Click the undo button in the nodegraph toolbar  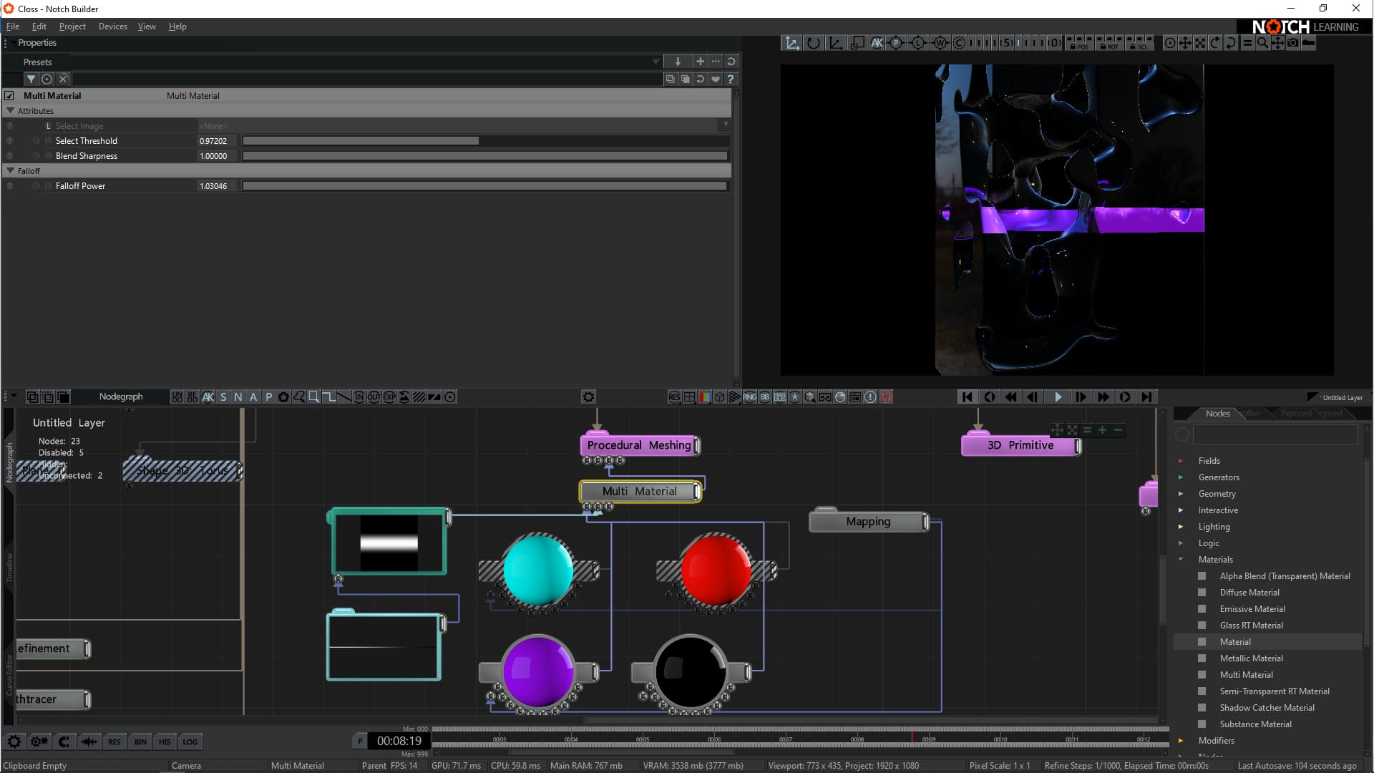[x=177, y=397]
